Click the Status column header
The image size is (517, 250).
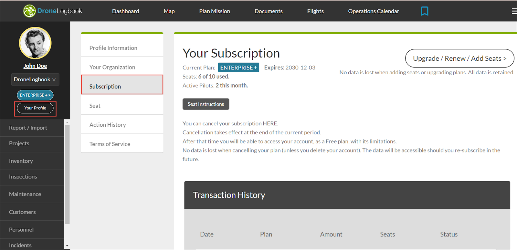(449, 234)
